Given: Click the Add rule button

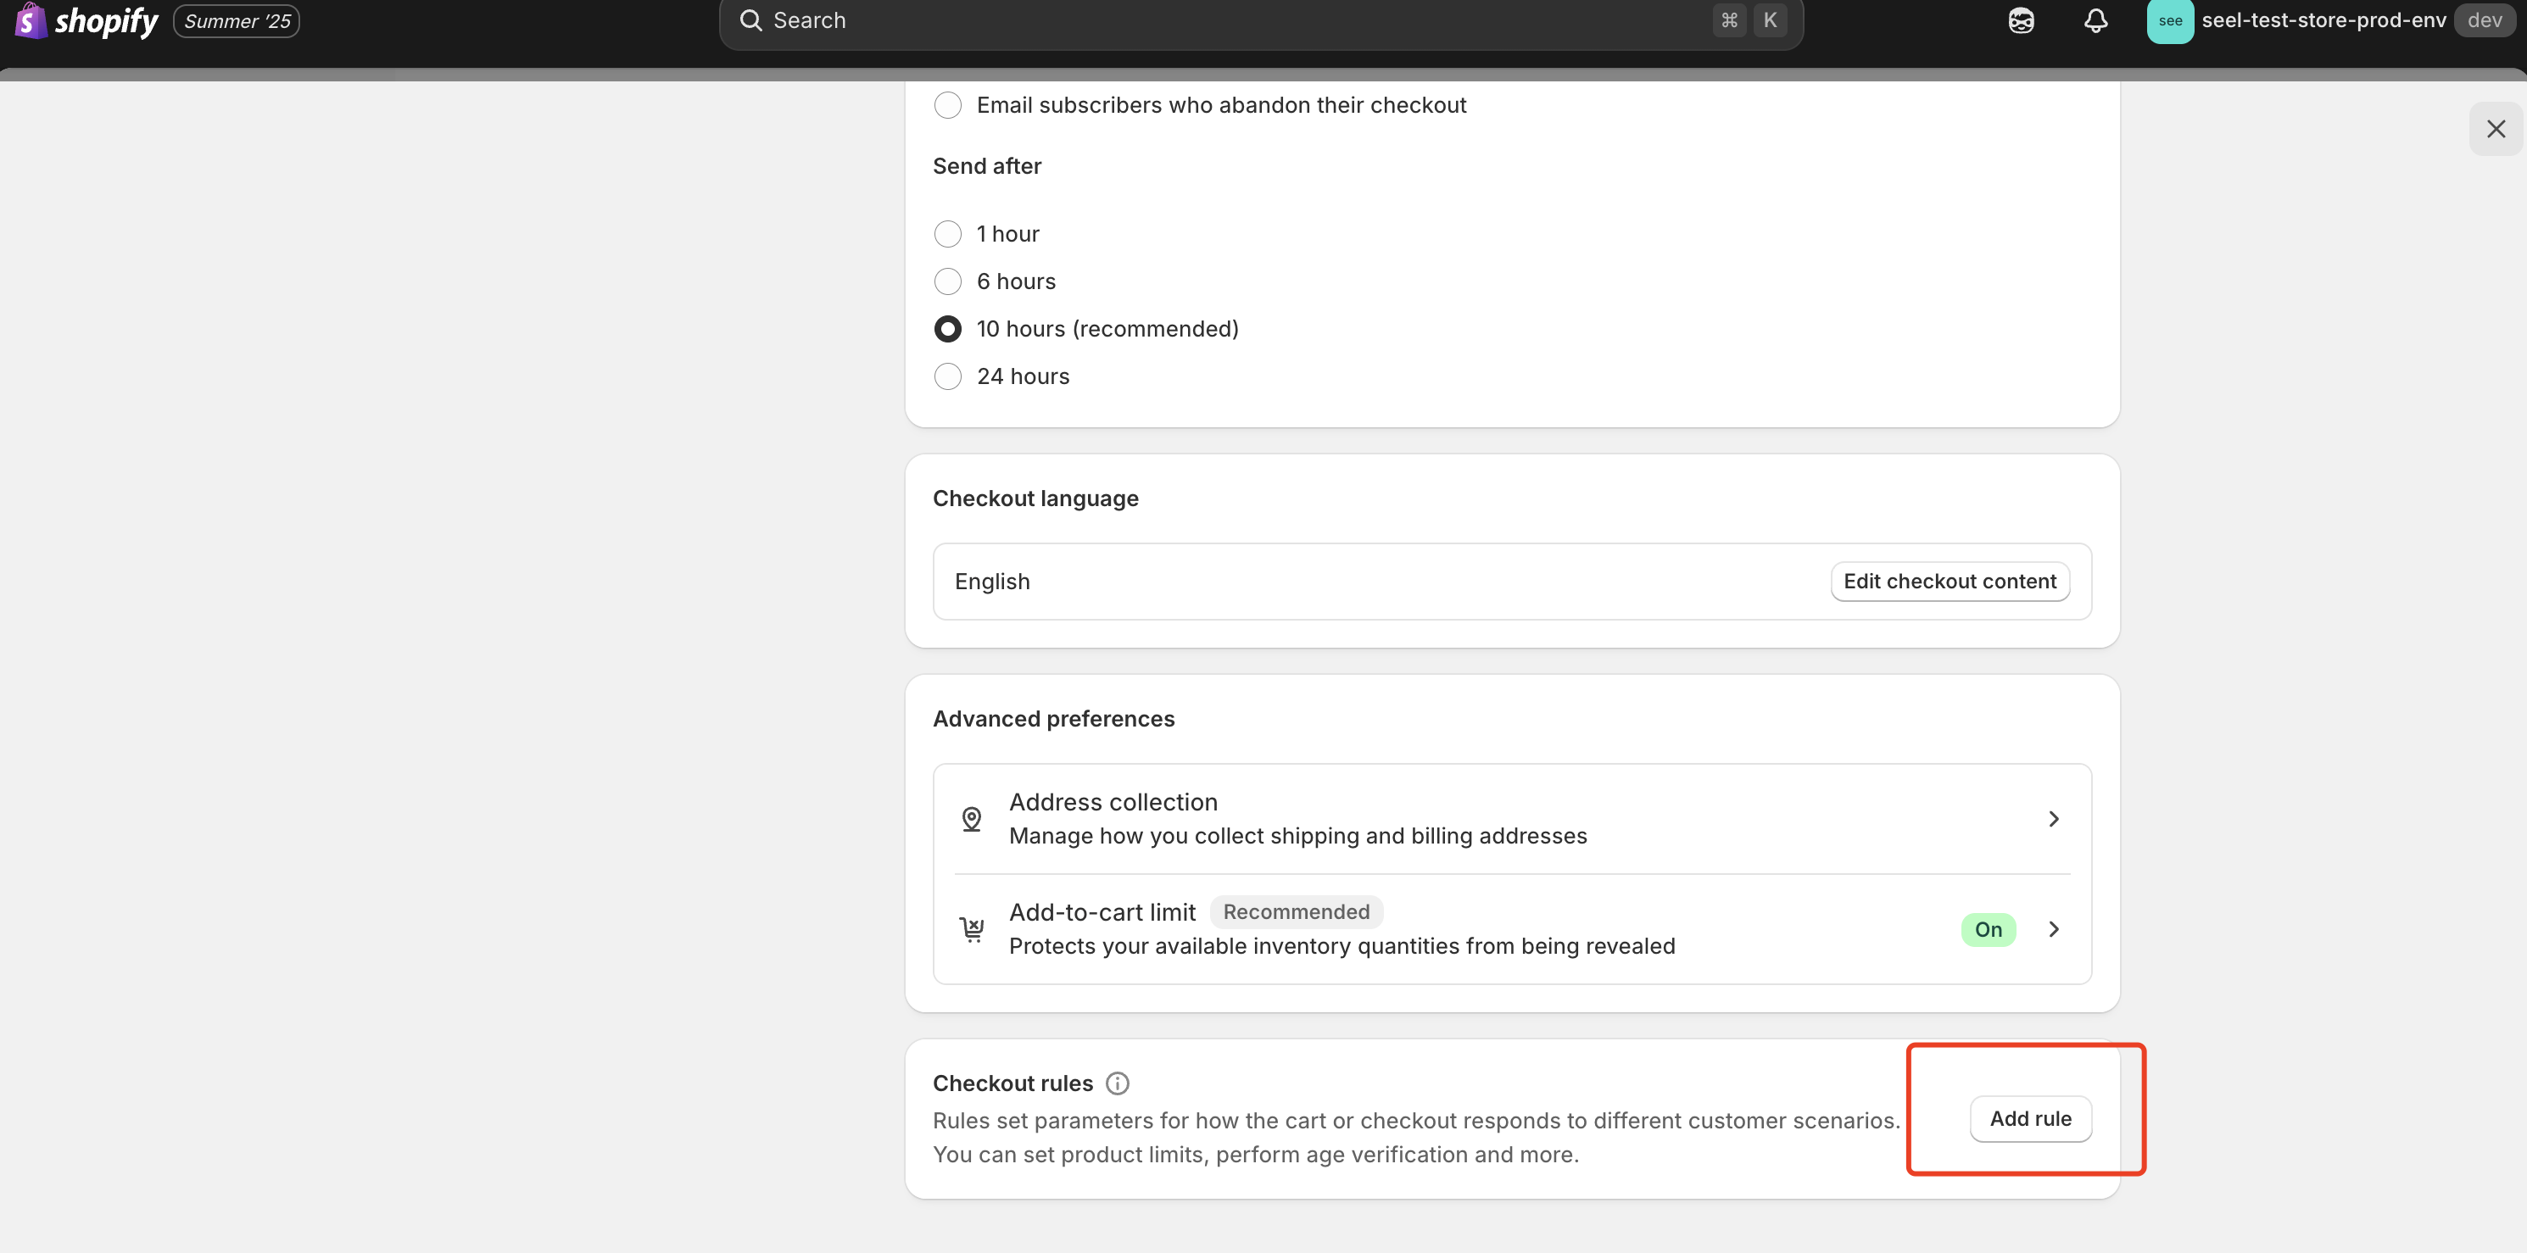Looking at the screenshot, I should 2029,1119.
